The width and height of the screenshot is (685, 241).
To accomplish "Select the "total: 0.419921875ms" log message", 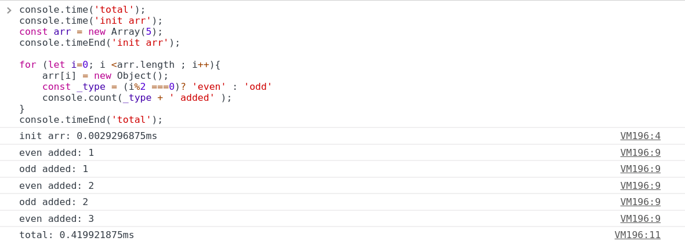I will coord(77,235).
